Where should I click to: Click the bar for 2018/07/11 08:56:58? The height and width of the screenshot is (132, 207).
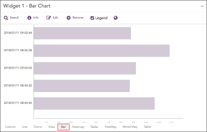point(102,51)
